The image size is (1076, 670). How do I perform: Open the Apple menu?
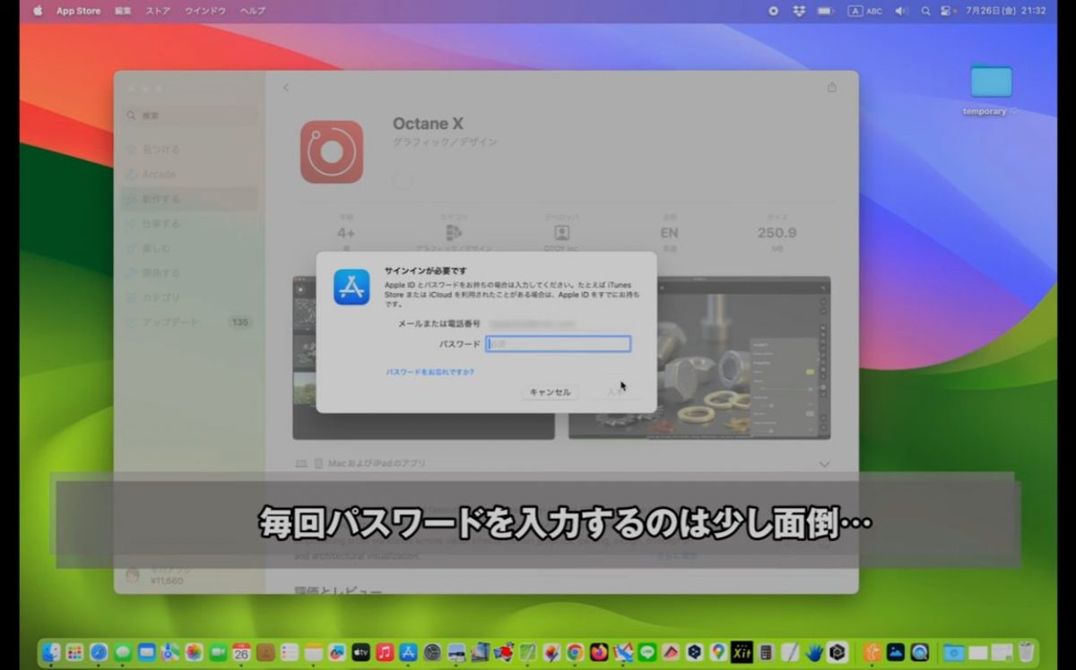[x=38, y=11]
